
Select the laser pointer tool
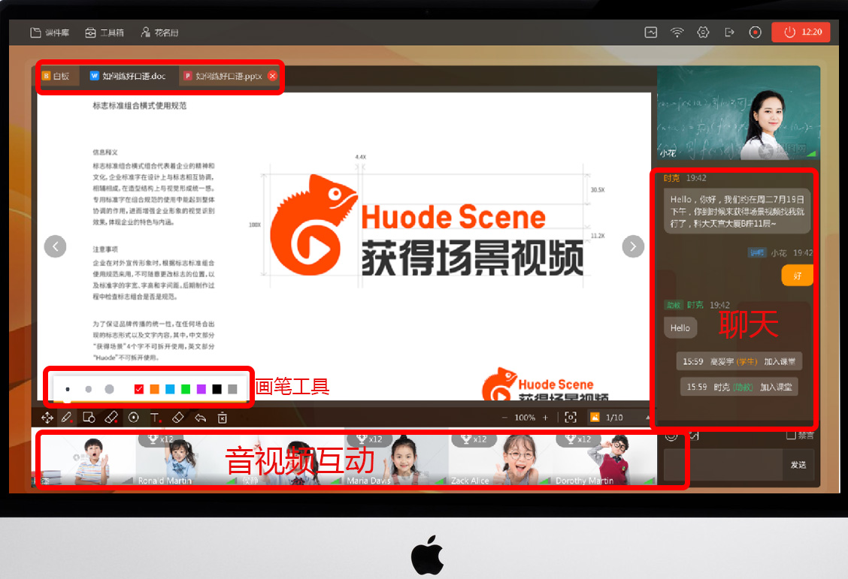tap(134, 418)
